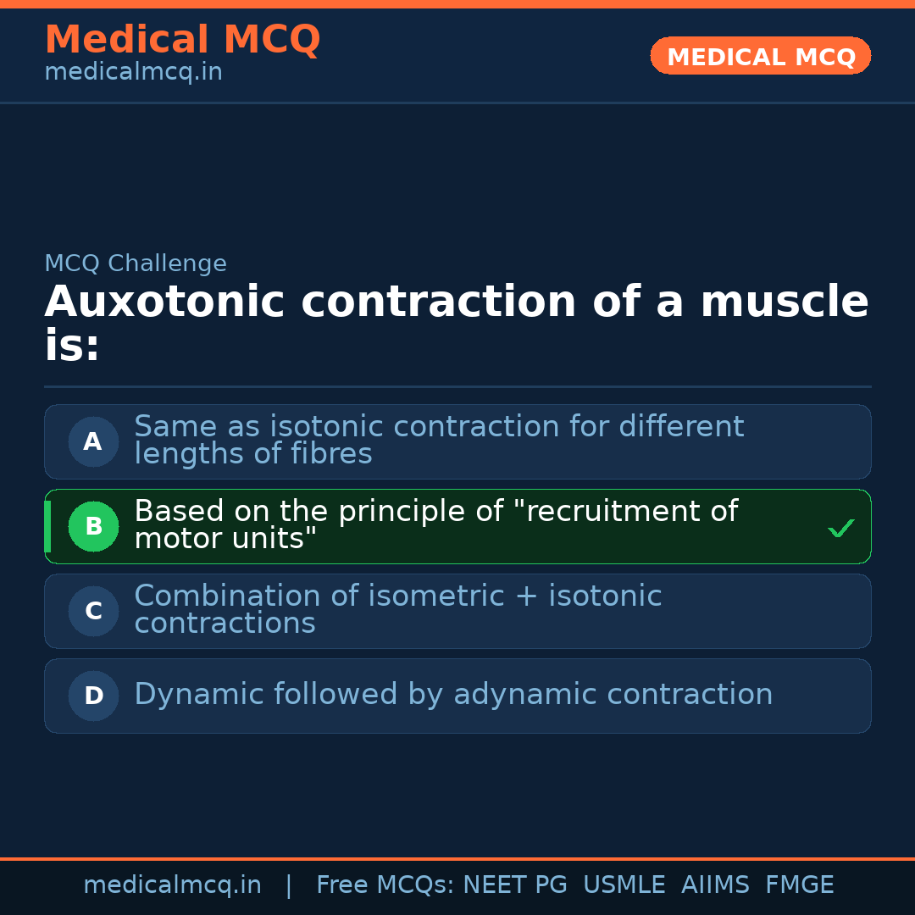Click the orange MEDICAL MCQ badge
915x915 pixels.
760,56
